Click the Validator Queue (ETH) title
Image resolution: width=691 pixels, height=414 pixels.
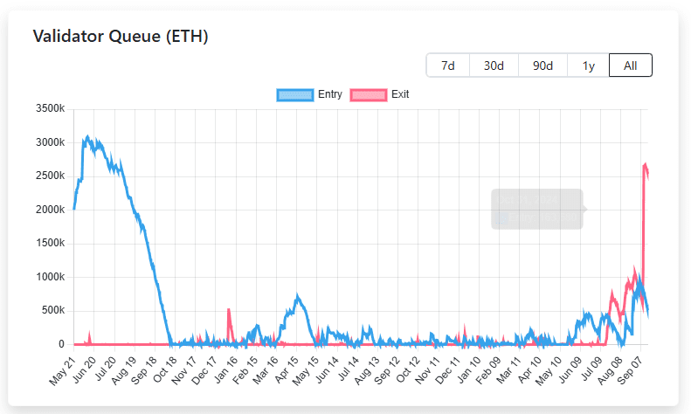point(120,36)
